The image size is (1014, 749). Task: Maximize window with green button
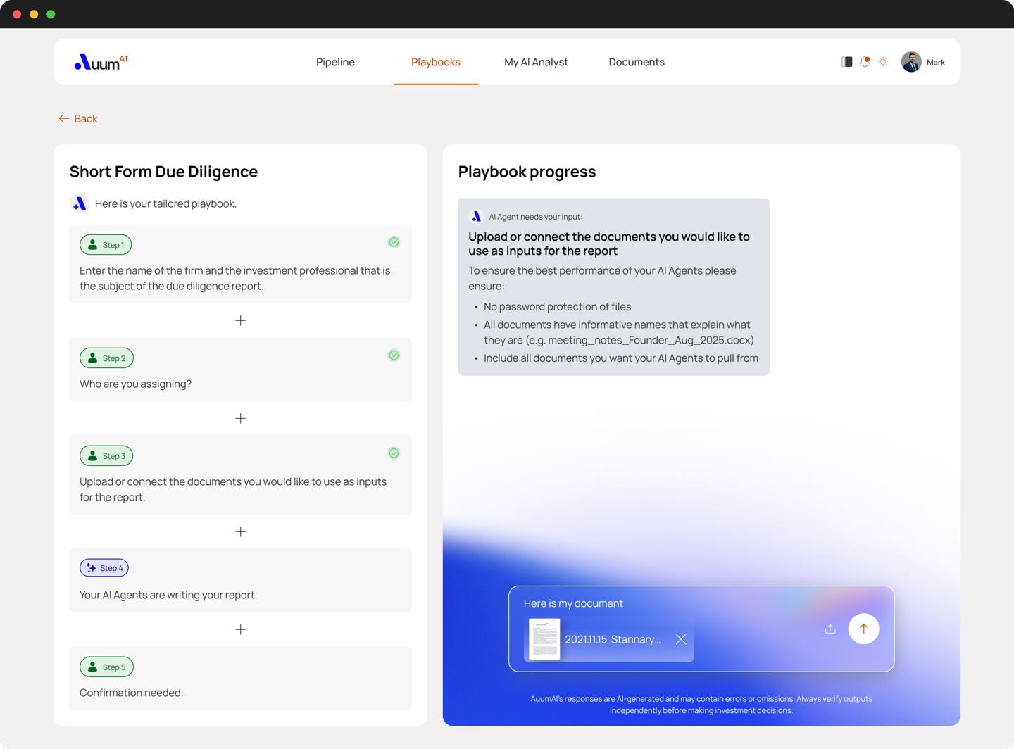pos(51,14)
